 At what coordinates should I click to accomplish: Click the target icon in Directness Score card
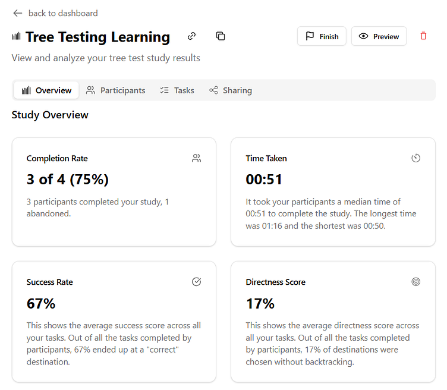416,282
